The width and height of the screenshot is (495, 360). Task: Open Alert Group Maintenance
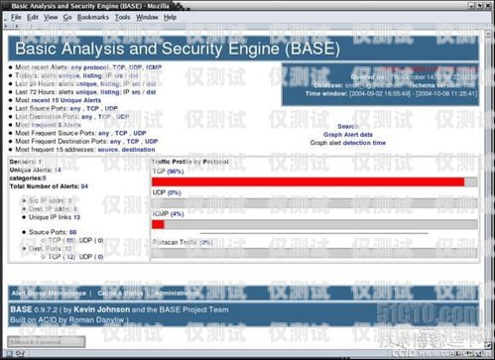49,294
